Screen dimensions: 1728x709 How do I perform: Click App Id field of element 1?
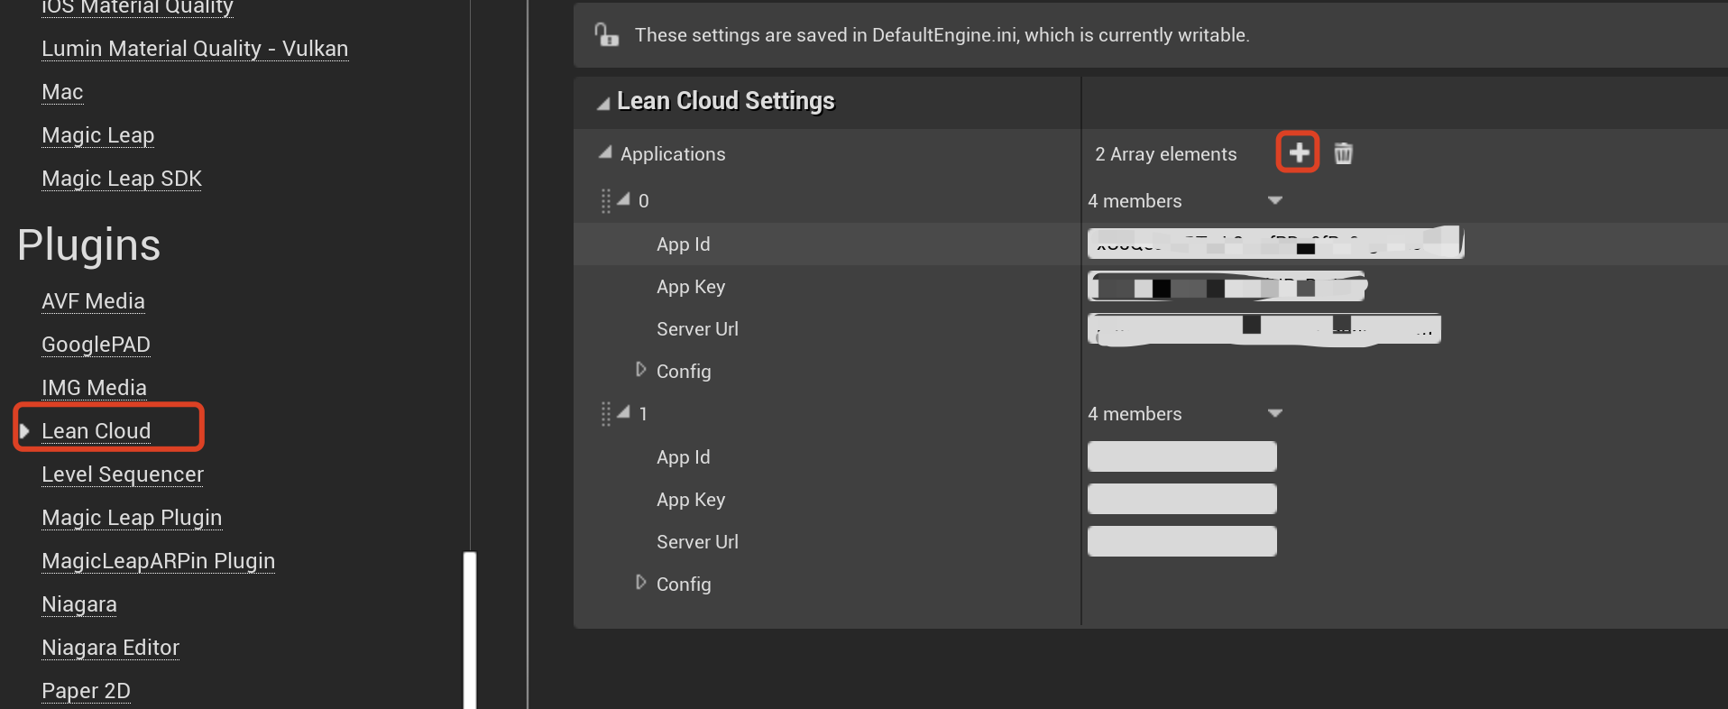click(x=1181, y=456)
